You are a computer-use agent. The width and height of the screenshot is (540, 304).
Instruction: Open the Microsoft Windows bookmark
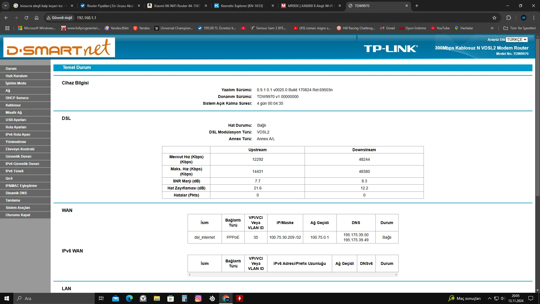[x=37, y=28]
